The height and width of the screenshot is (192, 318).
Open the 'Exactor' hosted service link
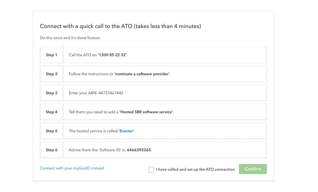click(x=126, y=131)
